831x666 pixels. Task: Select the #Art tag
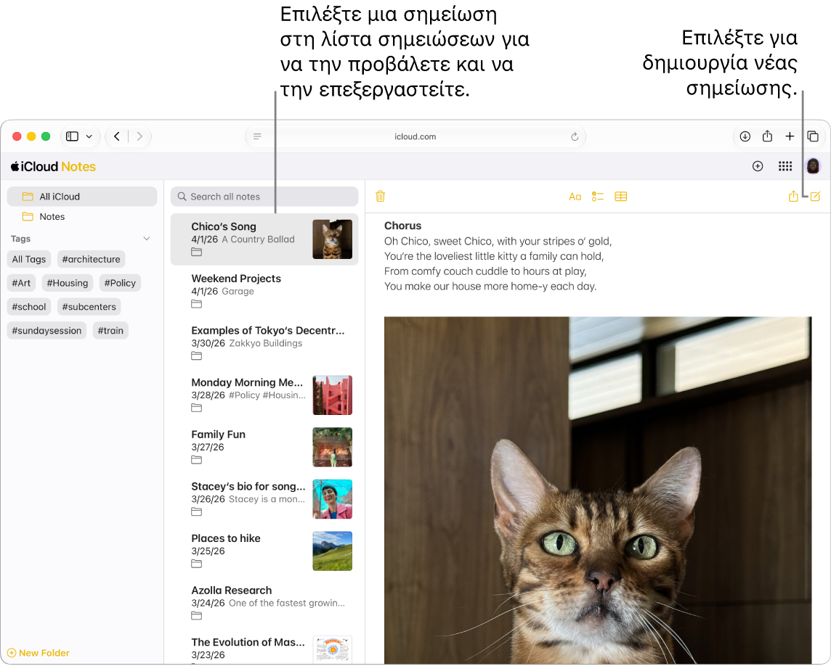pyautogui.click(x=21, y=283)
